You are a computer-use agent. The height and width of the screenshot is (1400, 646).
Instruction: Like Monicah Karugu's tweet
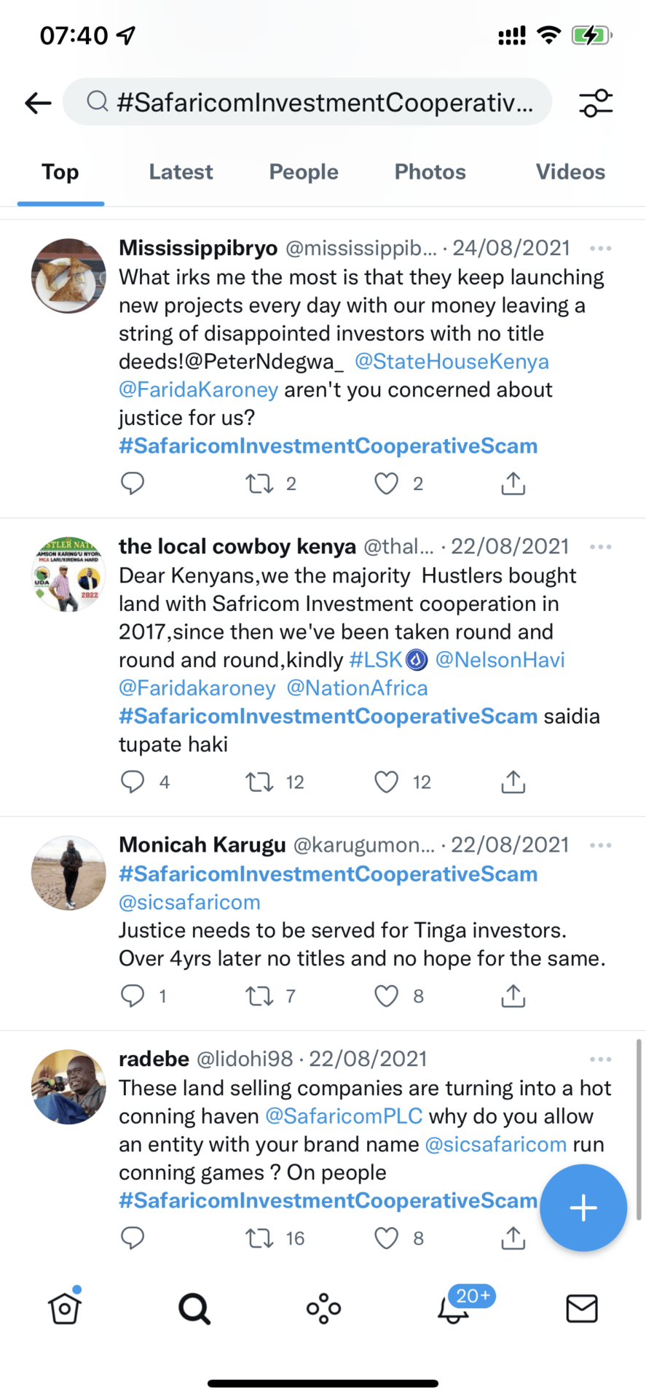point(387,996)
